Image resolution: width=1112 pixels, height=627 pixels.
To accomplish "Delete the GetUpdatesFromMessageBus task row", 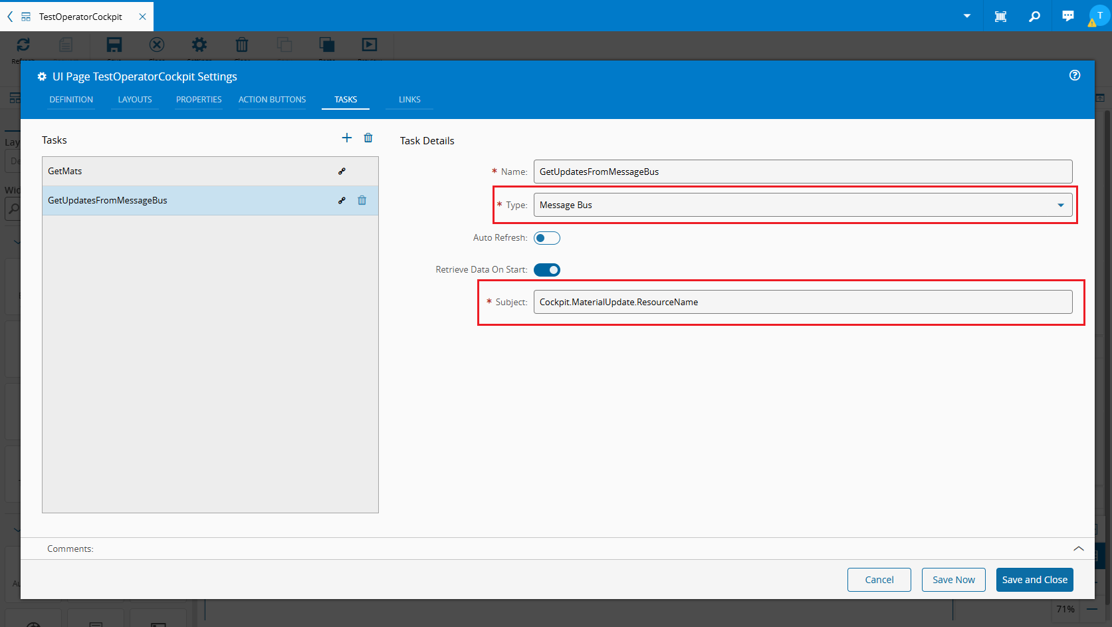I will 362,200.
